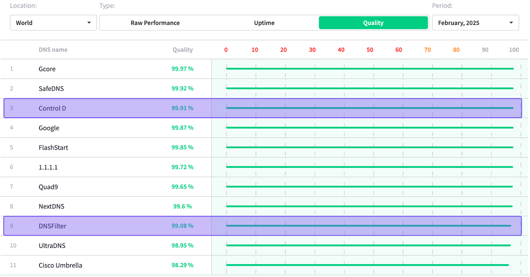530x277 pixels.
Task: Select the Gcore row name
Action: click(47, 69)
